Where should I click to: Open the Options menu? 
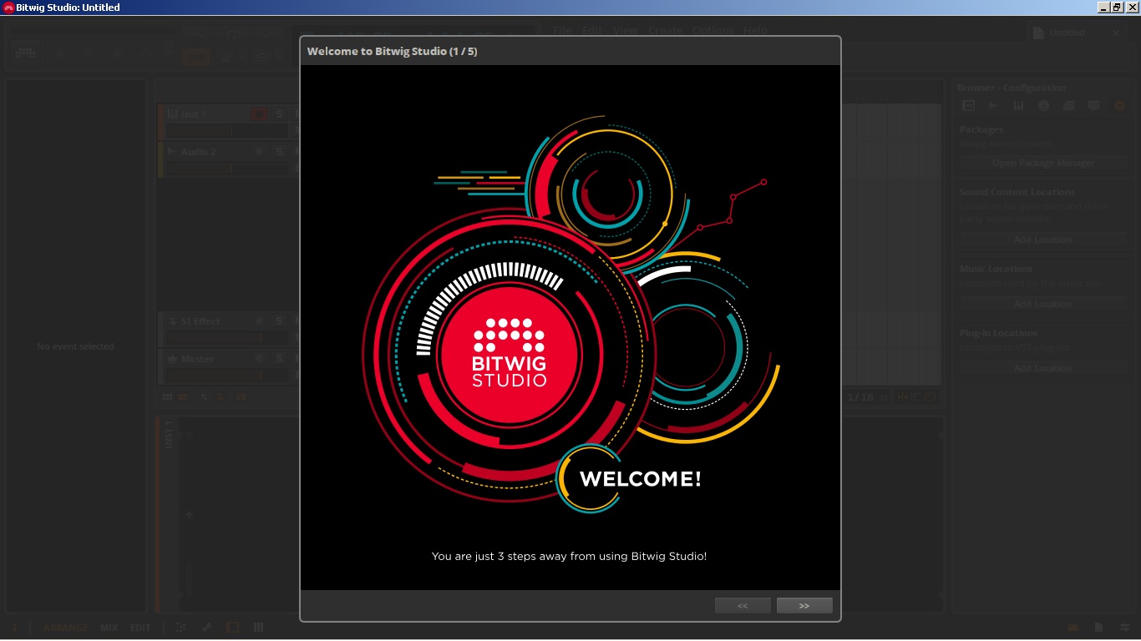point(712,31)
